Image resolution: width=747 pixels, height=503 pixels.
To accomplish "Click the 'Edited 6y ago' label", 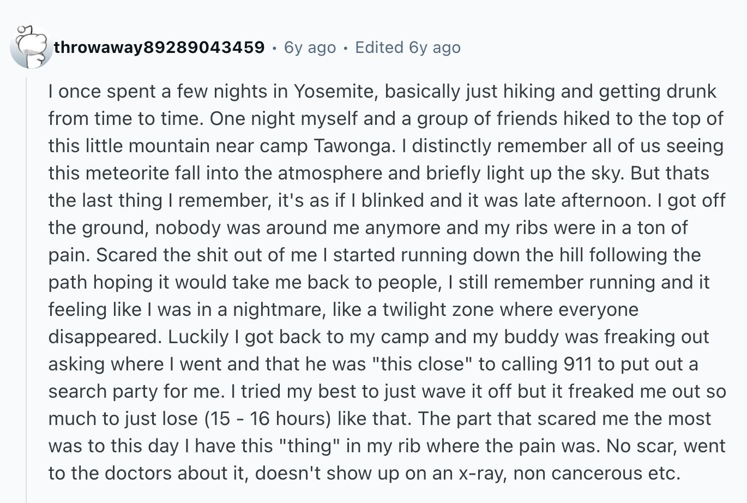I will (x=408, y=47).
